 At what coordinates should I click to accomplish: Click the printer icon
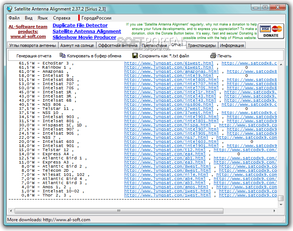[x=213, y=55]
